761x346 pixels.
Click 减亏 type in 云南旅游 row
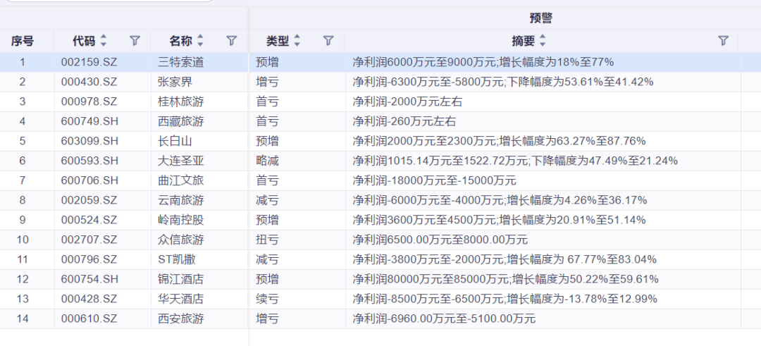pos(267,200)
